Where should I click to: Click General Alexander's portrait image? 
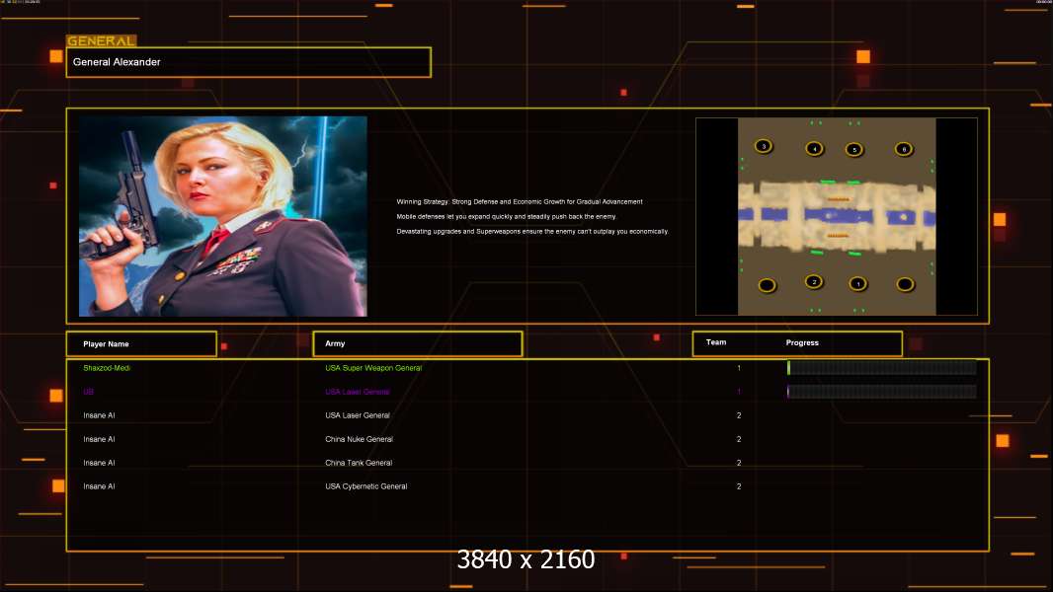point(223,216)
